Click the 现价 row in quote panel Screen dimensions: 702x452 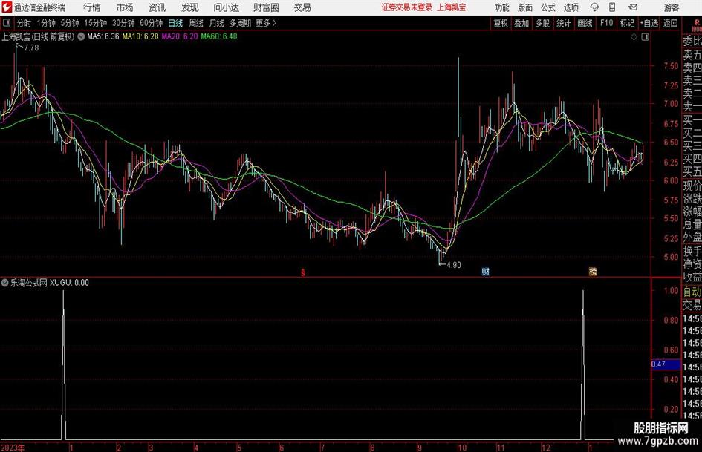(692, 186)
